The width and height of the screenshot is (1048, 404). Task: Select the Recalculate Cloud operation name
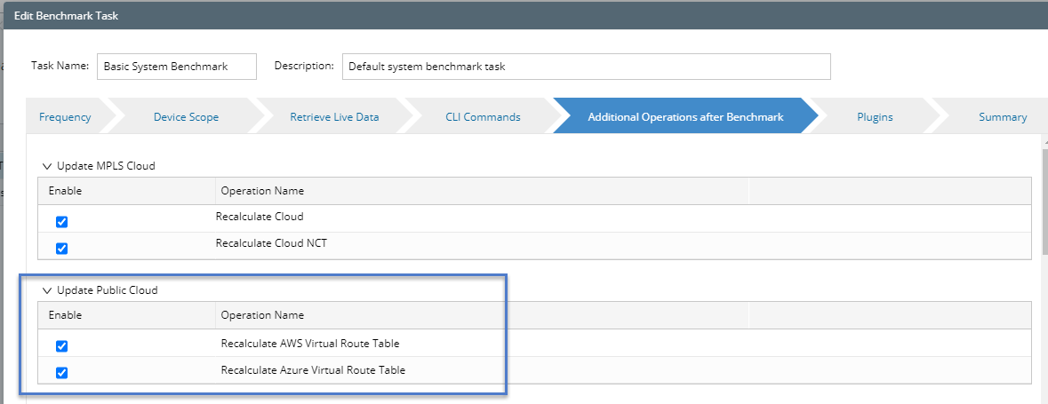coord(260,217)
